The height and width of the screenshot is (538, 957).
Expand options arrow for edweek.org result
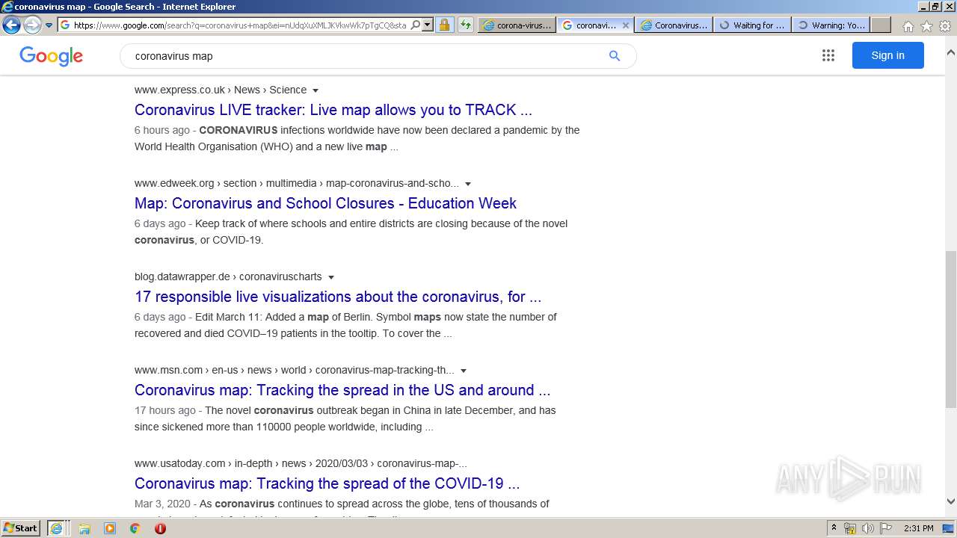click(x=468, y=184)
